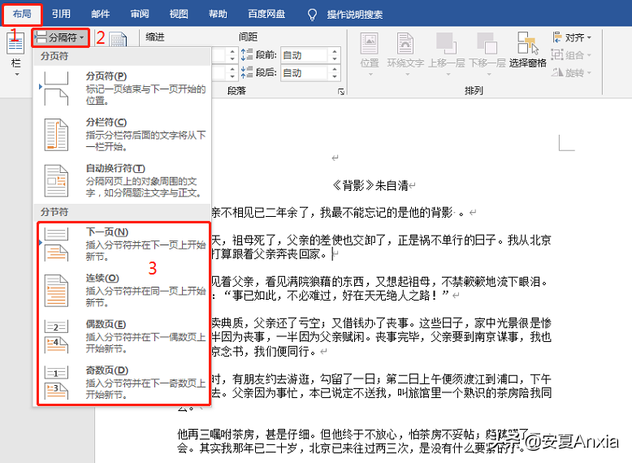Decrease the lower indent spinner value

(232, 77)
